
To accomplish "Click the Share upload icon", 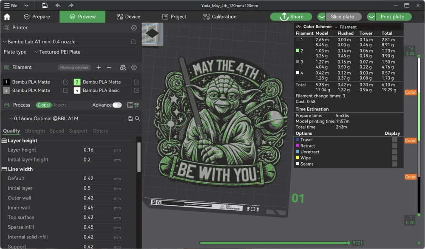I will [284, 17].
